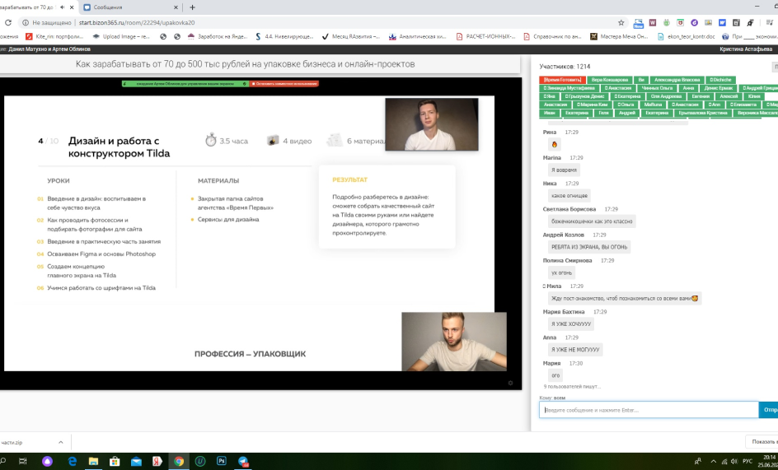This screenshot has height=470, width=778.
Task: Switch input language from РУС
Action: [x=747, y=462]
